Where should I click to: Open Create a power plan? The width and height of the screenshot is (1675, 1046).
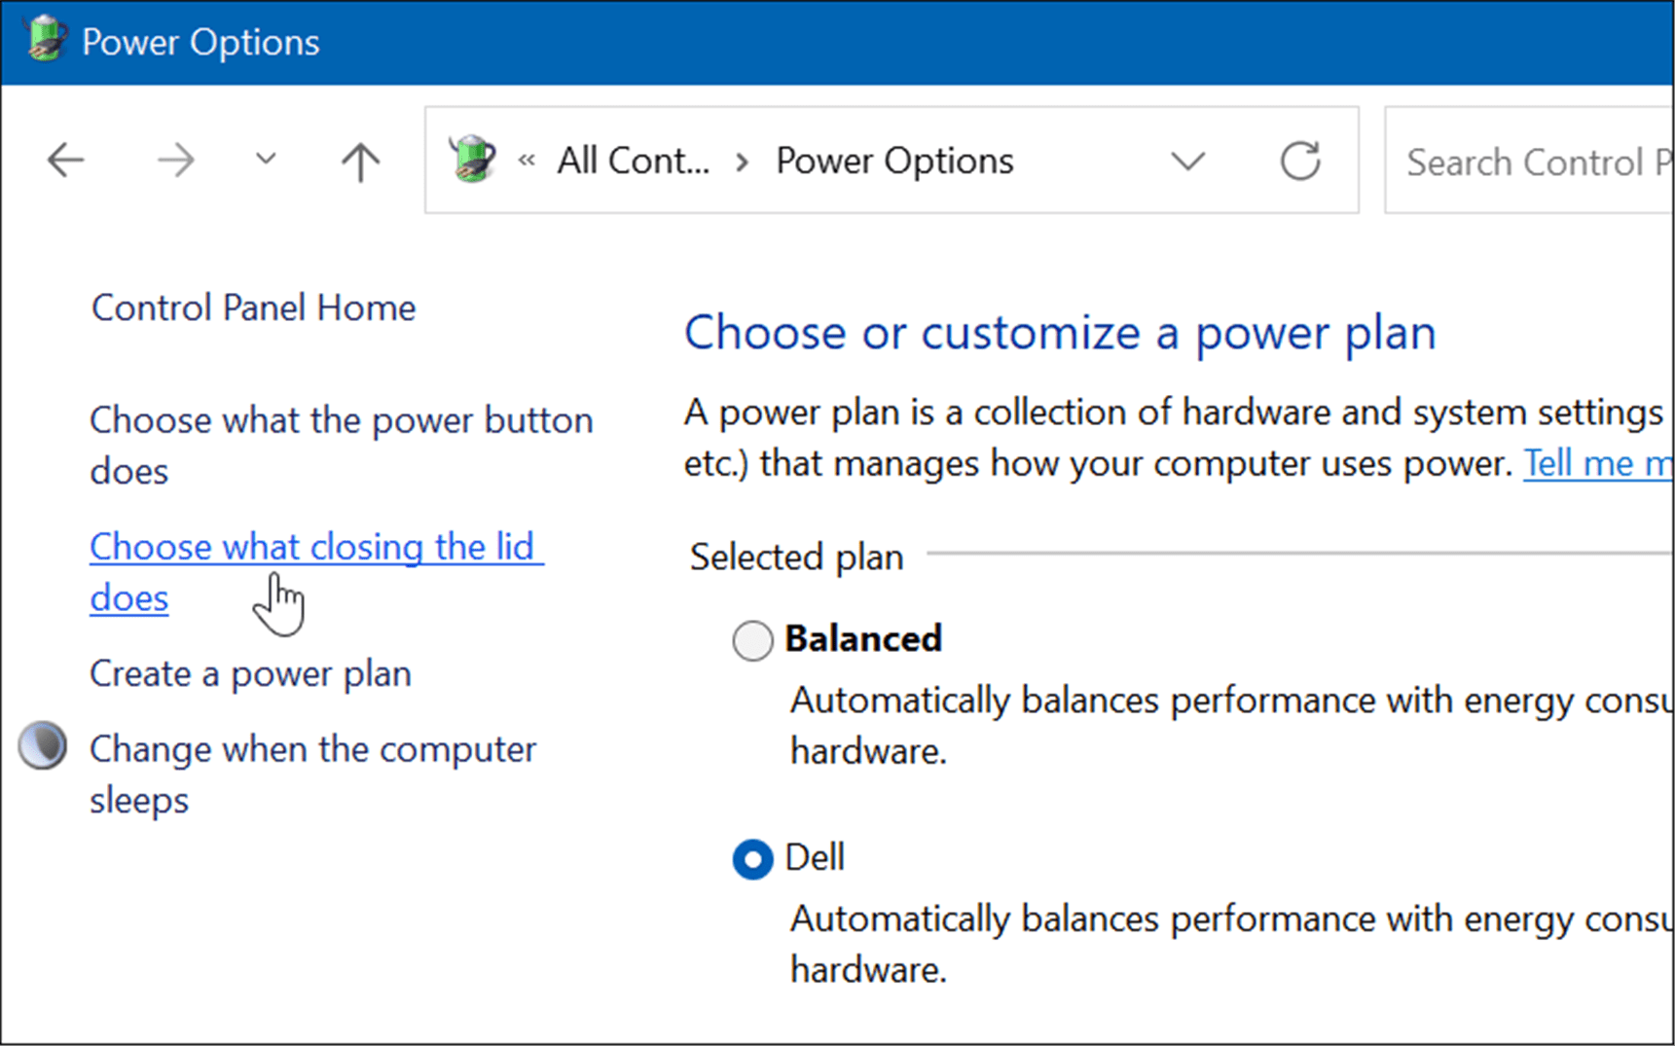click(x=250, y=674)
